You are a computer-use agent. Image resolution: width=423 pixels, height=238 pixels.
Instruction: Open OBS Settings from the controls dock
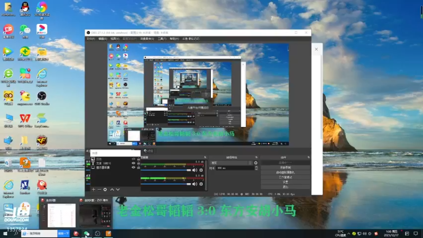[x=286, y=182]
